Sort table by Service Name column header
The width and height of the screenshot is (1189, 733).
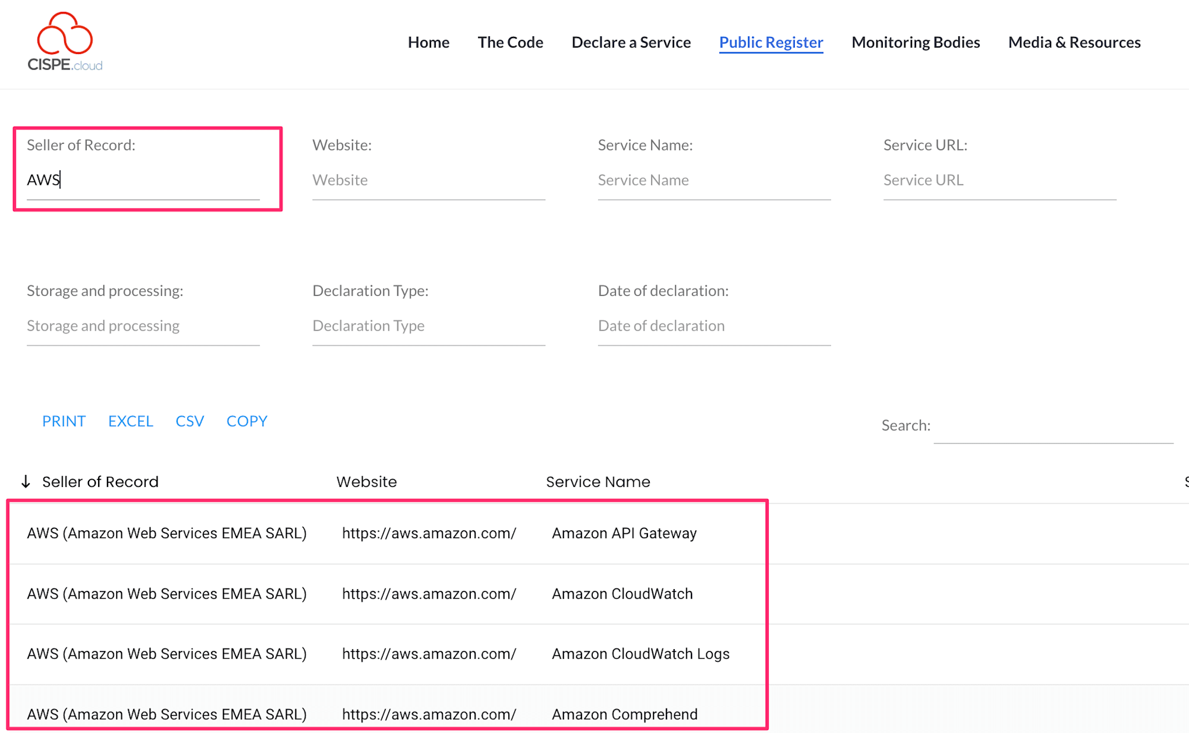598,482
